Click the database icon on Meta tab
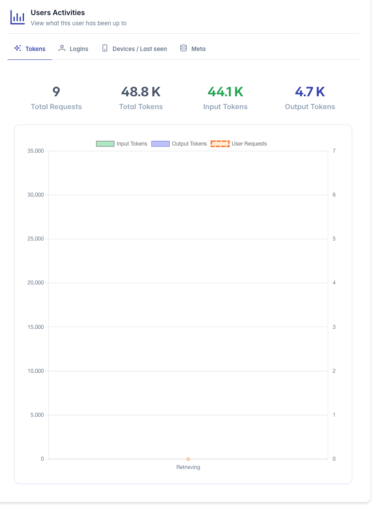 [183, 48]
